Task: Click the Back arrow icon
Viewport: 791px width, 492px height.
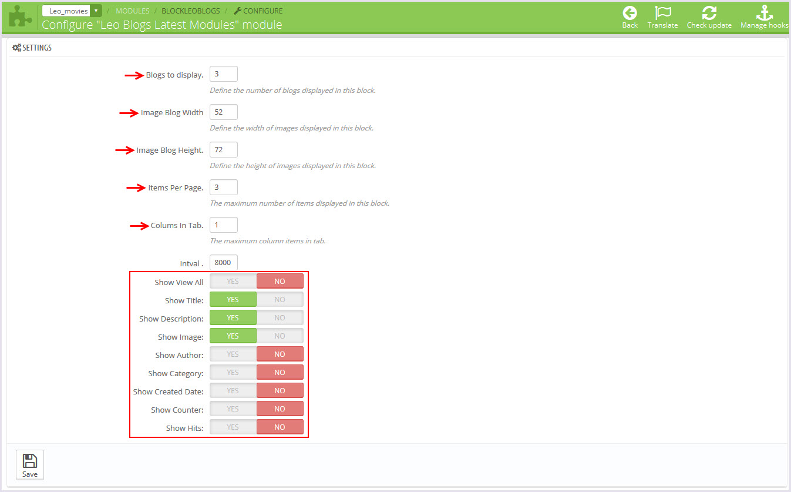Action: [x=630, y=13]
